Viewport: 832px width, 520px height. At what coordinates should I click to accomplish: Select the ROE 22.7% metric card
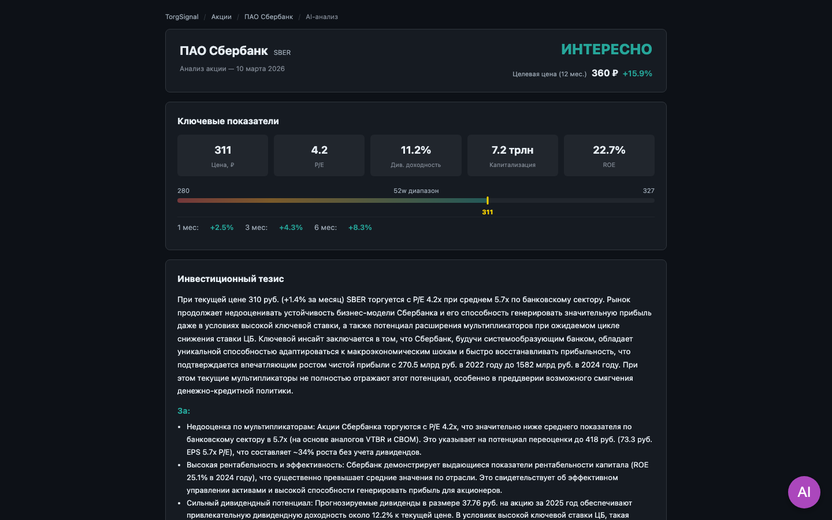pos(609,155)
